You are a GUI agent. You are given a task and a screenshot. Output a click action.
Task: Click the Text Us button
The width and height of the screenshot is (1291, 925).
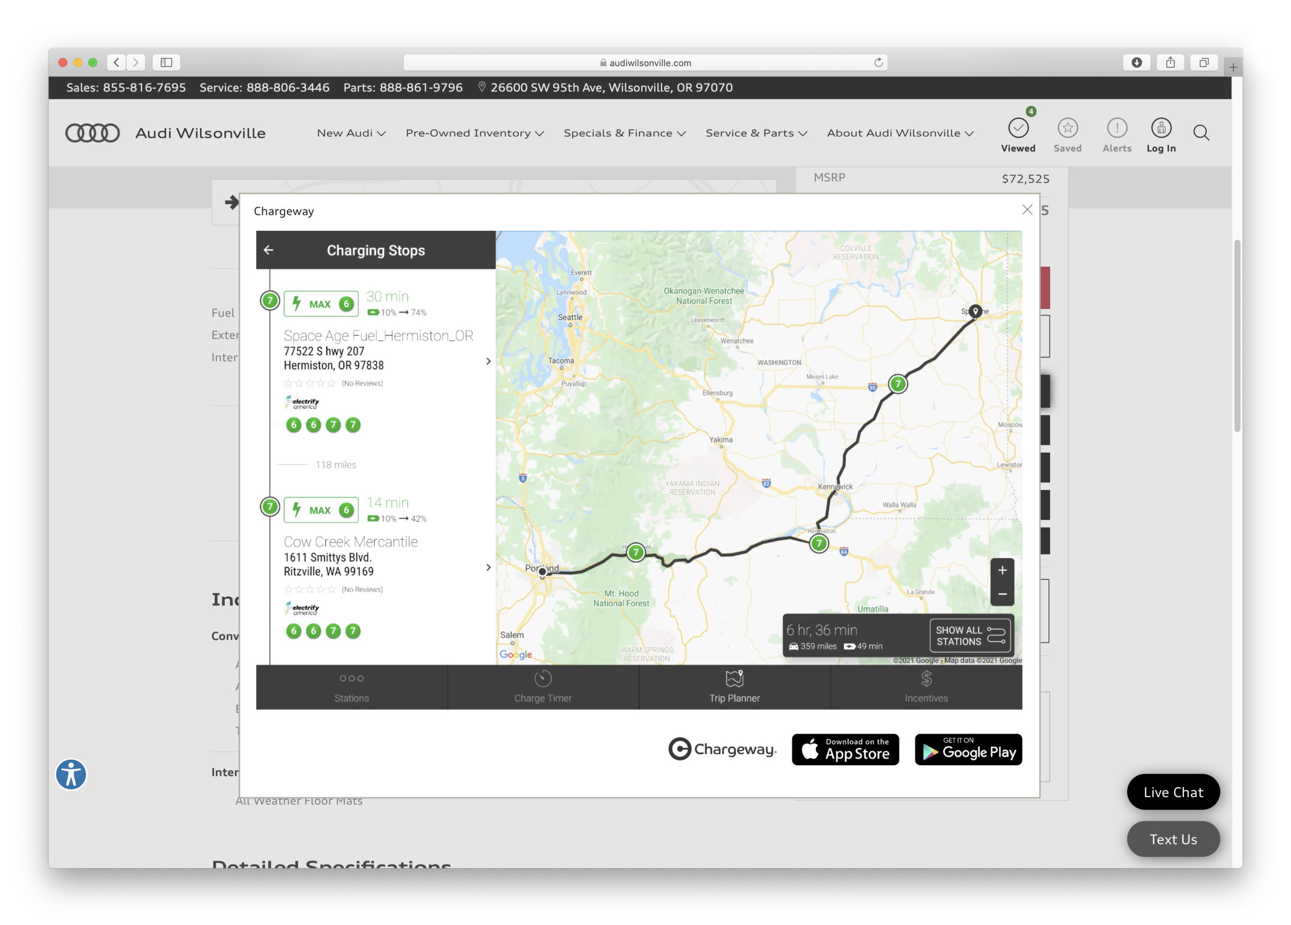1173,839
